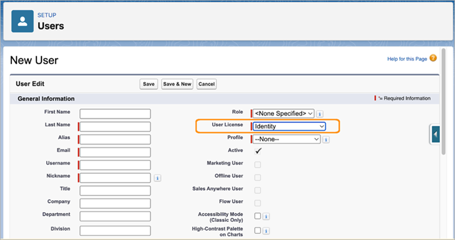Viewport: 455px width, 240px height.
Task: Click the info icon beside Accessibility Mode
Action: (266, 217)
